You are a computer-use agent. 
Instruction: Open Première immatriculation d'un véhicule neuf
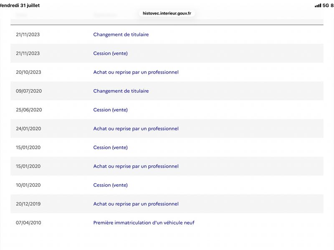(x=144, y=222)
